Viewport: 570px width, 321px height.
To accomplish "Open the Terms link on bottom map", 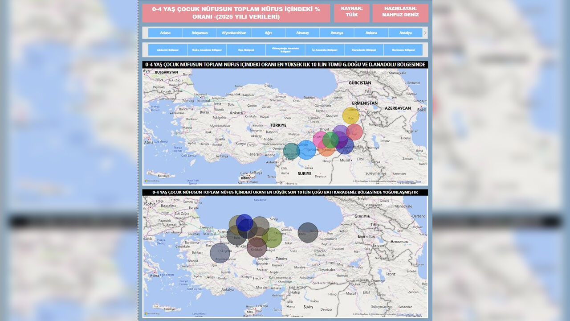I will pyautogui.click(x=418, y=314).
